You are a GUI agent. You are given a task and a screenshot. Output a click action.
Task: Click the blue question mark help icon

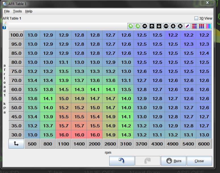(4, 28)
